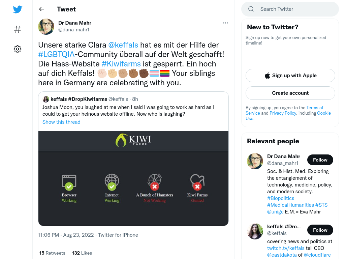The image size is (345, 259).
Task: Click the keffals avatar in Relevant people
Action: tap(255, 231)
